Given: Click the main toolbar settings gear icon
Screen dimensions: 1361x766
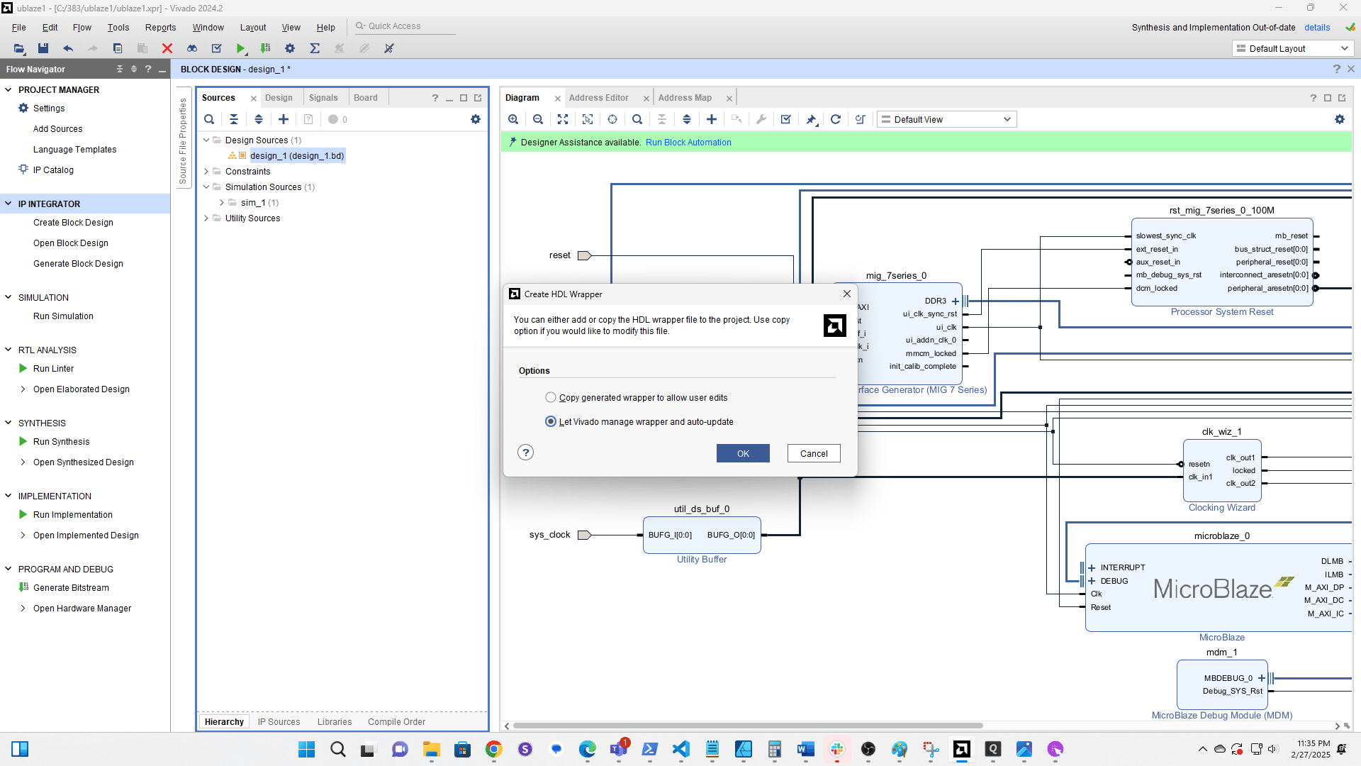Looking at the screenshot, I should pyautogui.click(x=290, y=48).
